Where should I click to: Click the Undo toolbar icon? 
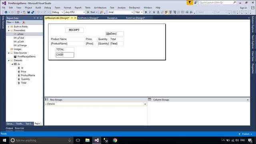coord(38,12)
